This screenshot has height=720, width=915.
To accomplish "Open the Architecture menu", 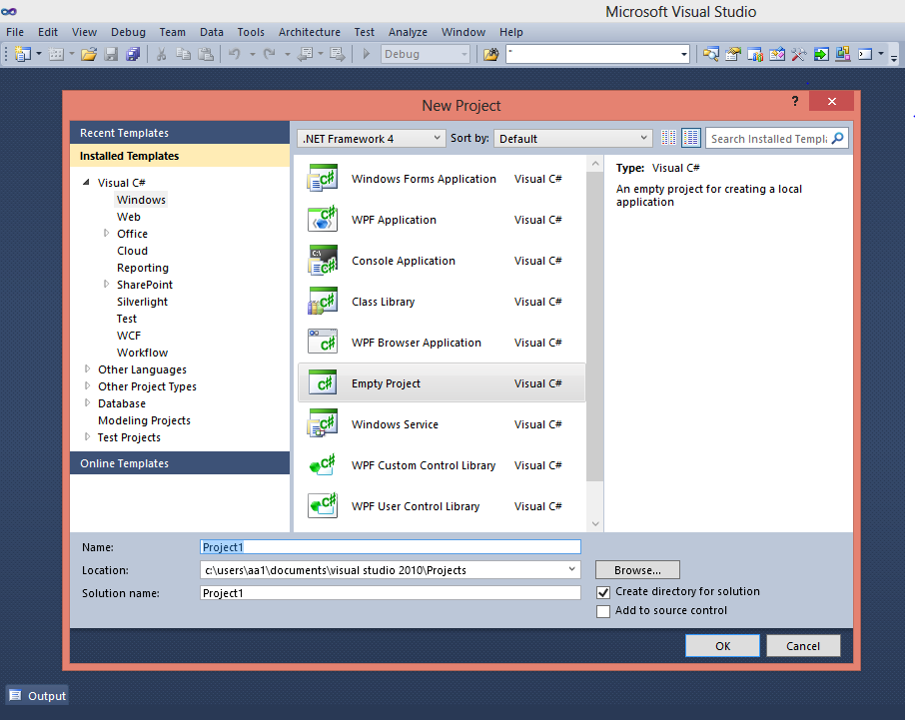I will pyautogui.click(x=310, y=32).
